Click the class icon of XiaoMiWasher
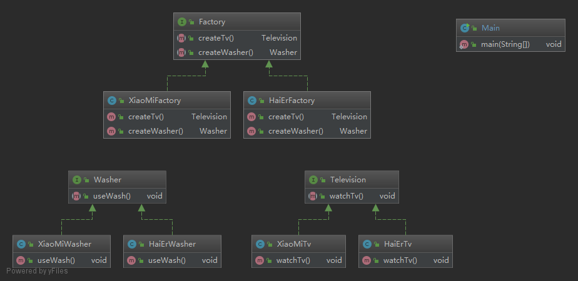 click(x=21, y=244)
